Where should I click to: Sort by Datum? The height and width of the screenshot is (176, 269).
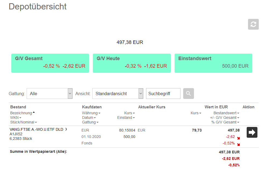(89, 118)
